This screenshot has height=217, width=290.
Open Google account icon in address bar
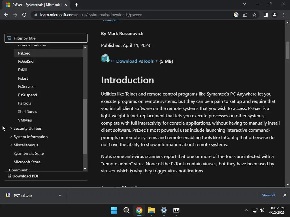(x=236, y=15)
